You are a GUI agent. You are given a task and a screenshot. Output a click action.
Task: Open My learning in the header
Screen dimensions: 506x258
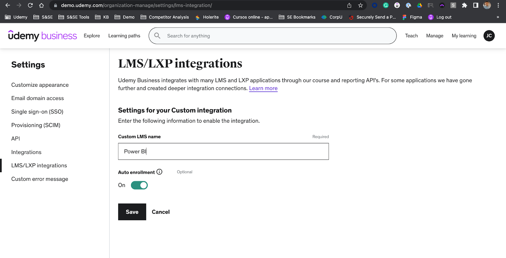(x=464, y=36)
